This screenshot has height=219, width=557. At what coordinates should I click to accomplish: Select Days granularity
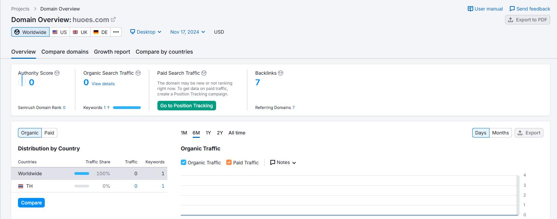tap(481, 133)
